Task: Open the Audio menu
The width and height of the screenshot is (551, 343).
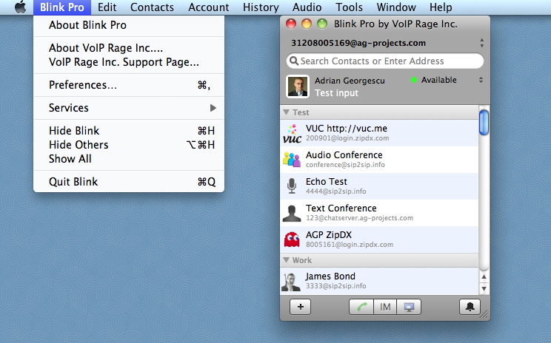Action: click(307, 7)
